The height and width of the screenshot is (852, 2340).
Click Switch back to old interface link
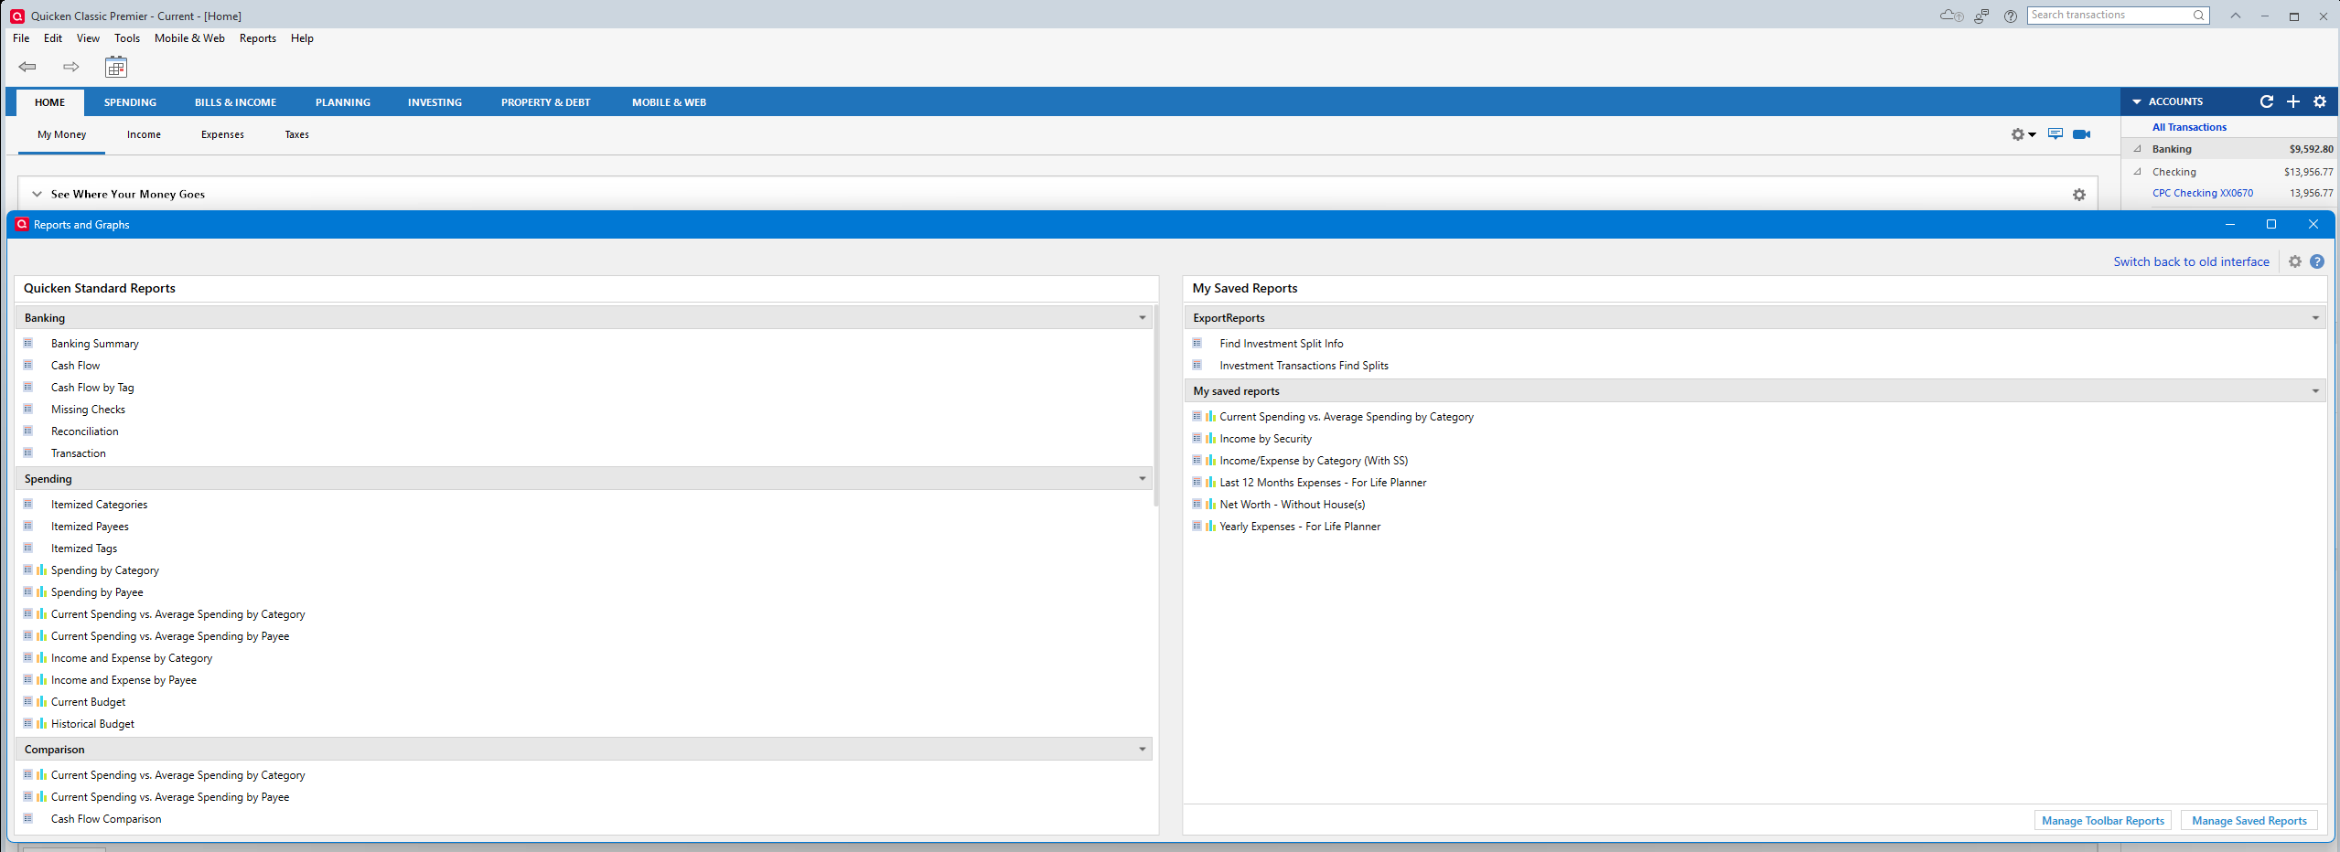click(2191, 261)
